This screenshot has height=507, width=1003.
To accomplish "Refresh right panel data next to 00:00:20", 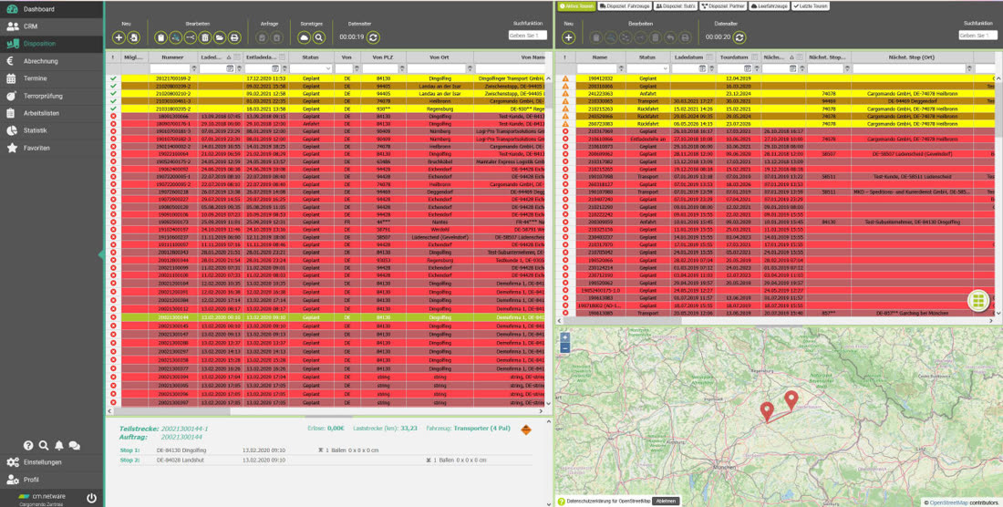I will [x=739, y=37].
